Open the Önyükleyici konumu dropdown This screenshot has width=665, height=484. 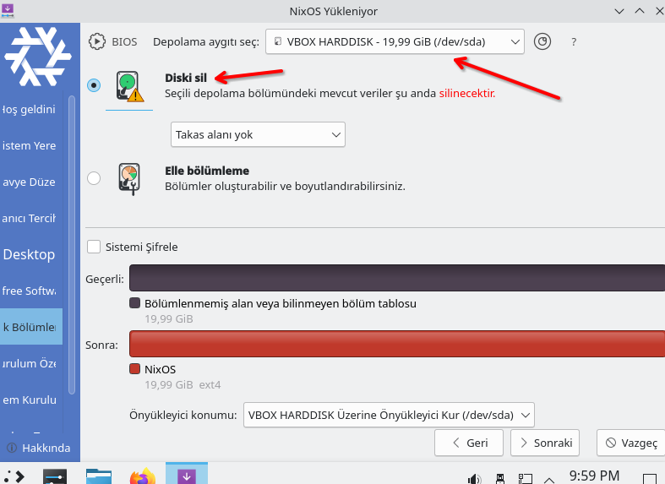tap(390, 414)
